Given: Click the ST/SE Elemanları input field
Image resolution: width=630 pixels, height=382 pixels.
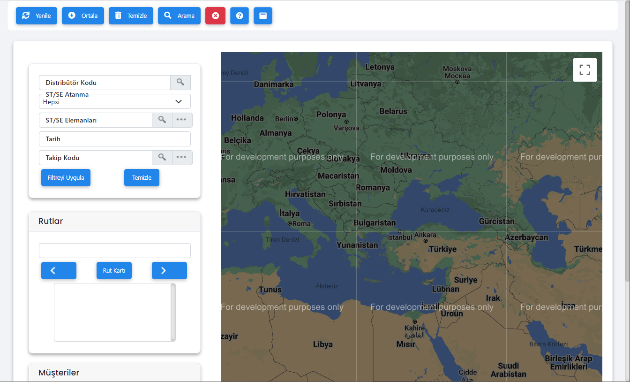Looking at the screenshot, I should (x=96, y=120).
